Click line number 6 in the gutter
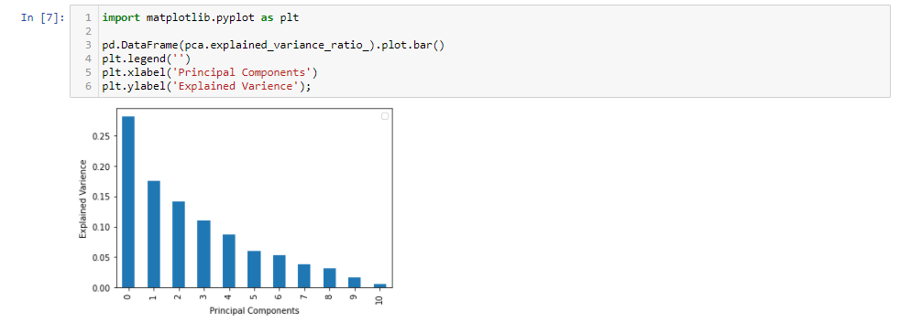Screen dimensions: 900x333 [x=88, y=86]
